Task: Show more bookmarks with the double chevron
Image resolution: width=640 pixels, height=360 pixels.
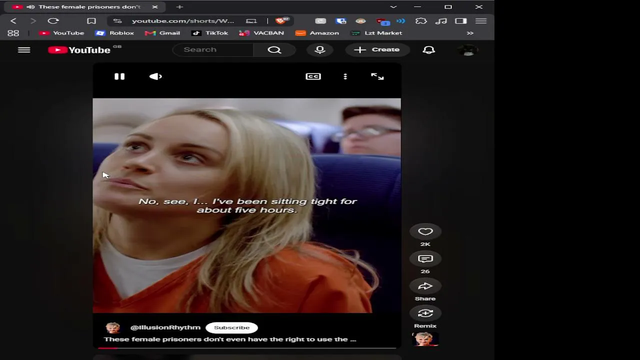Action: coord(470,33)
